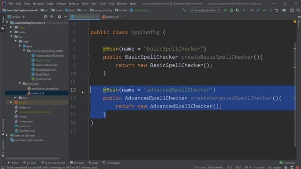Click the editor vertical scrollbar

tap(295, 95)
